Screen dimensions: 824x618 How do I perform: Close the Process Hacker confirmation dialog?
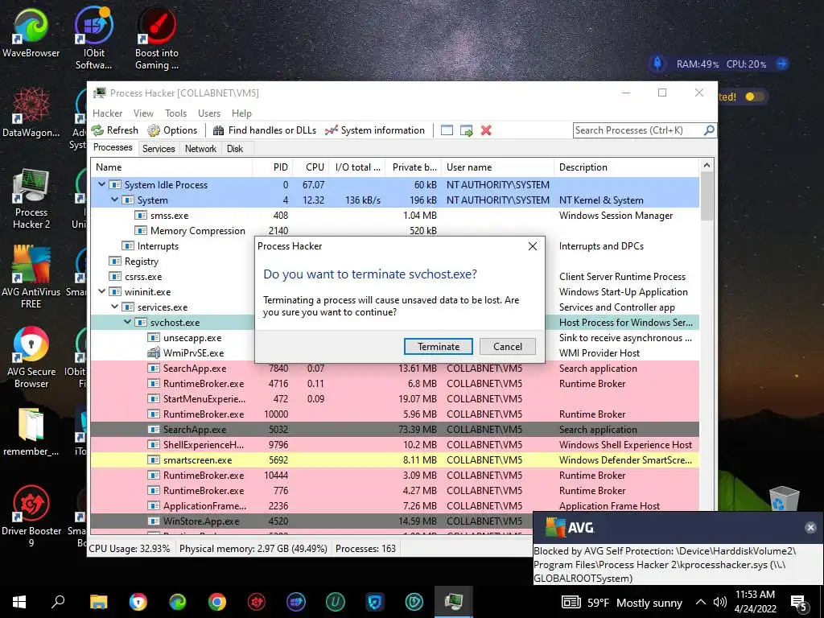tap(533, 246)
